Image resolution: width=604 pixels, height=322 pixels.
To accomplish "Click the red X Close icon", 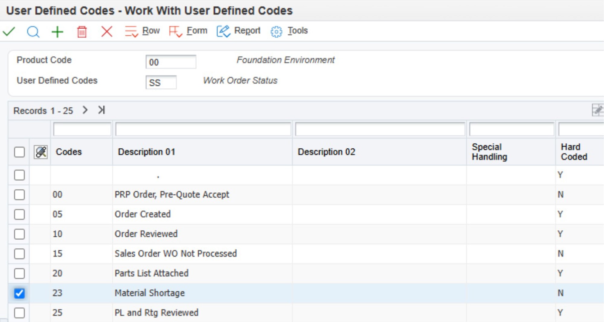I will tap(107, 31).
